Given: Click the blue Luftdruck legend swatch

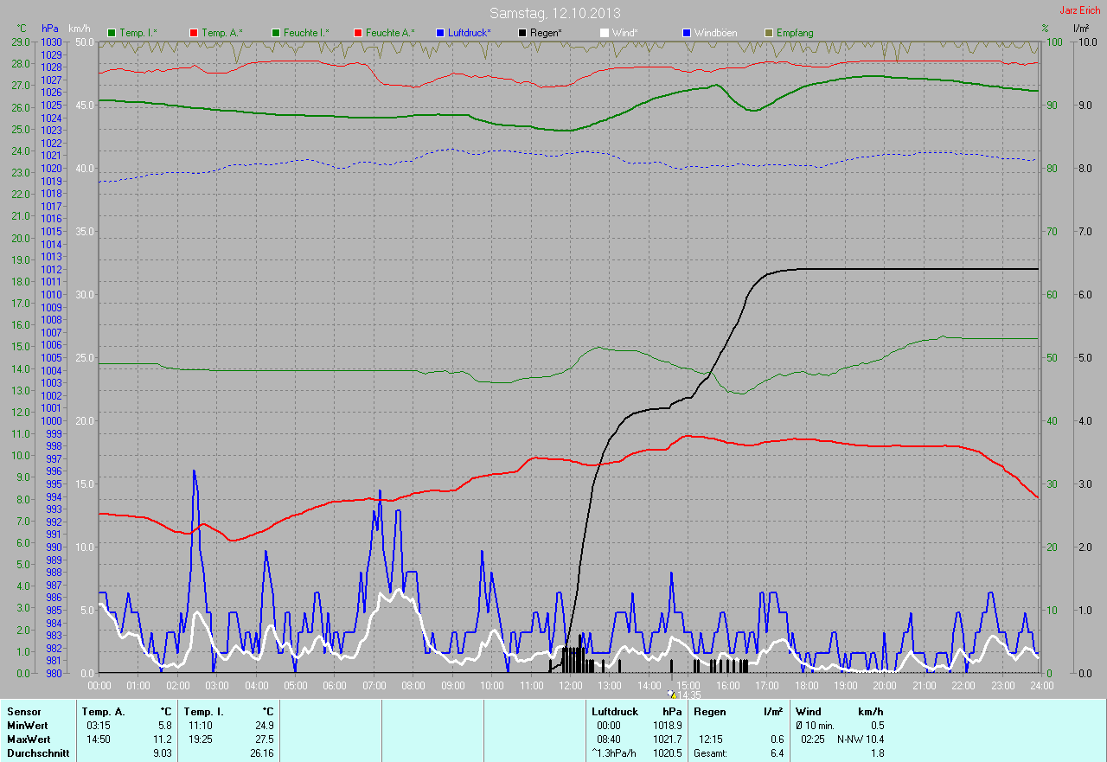Looking at the screenshot, I should 440,33.
